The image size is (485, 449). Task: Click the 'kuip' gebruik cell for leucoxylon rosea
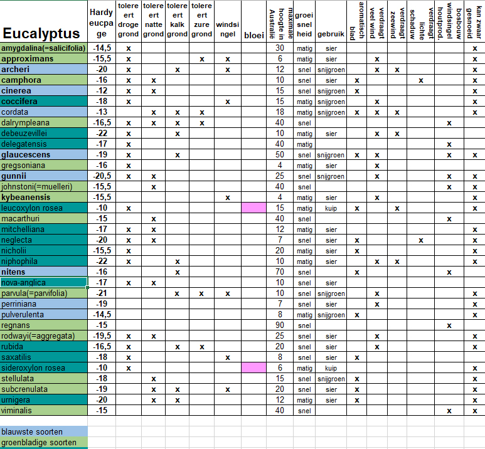point(331,208)
